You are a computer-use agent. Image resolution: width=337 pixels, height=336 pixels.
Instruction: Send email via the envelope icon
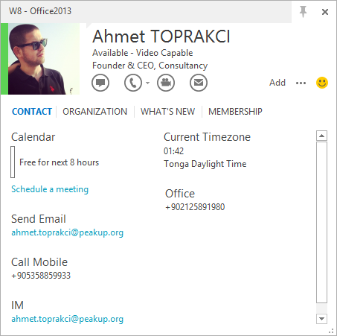pos(199,83)
